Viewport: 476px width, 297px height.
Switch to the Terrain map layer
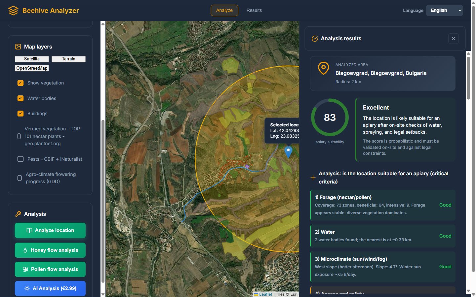pyautogui.click(x=69, y=59)
